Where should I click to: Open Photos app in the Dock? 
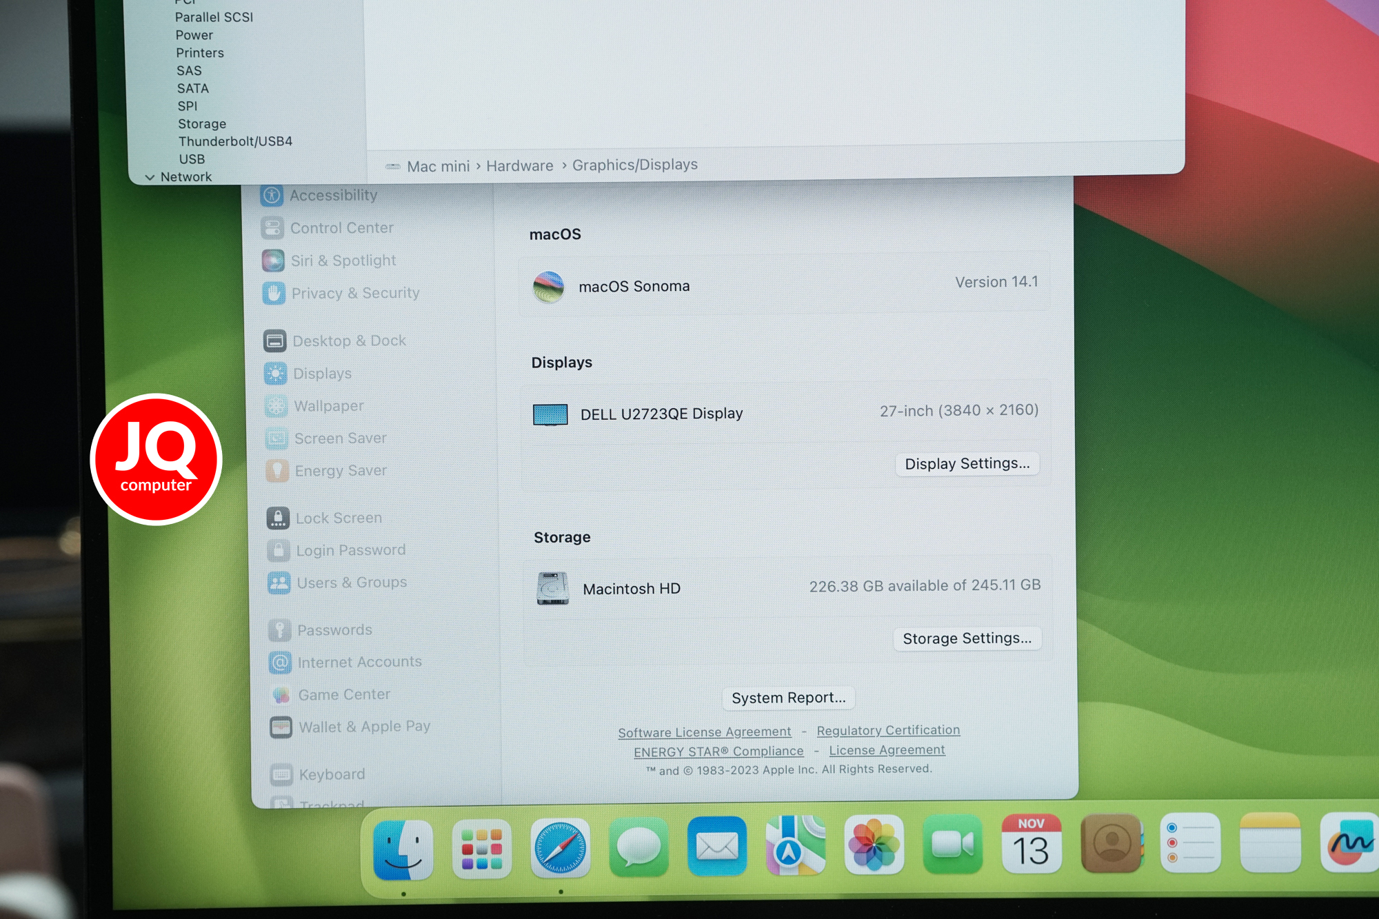[x=874, y=845]
